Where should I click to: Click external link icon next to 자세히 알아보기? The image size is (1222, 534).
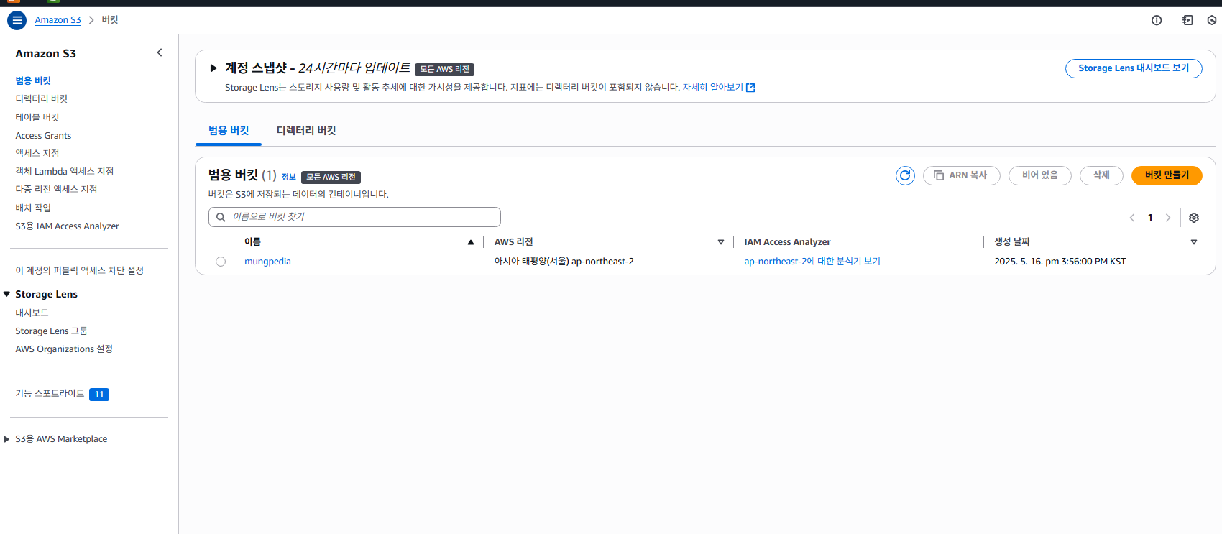pyautogui.click(x=750, y=88)
